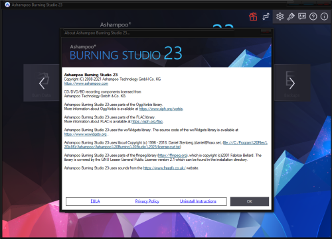Open the ffmpeg.org link

[173, 156]
